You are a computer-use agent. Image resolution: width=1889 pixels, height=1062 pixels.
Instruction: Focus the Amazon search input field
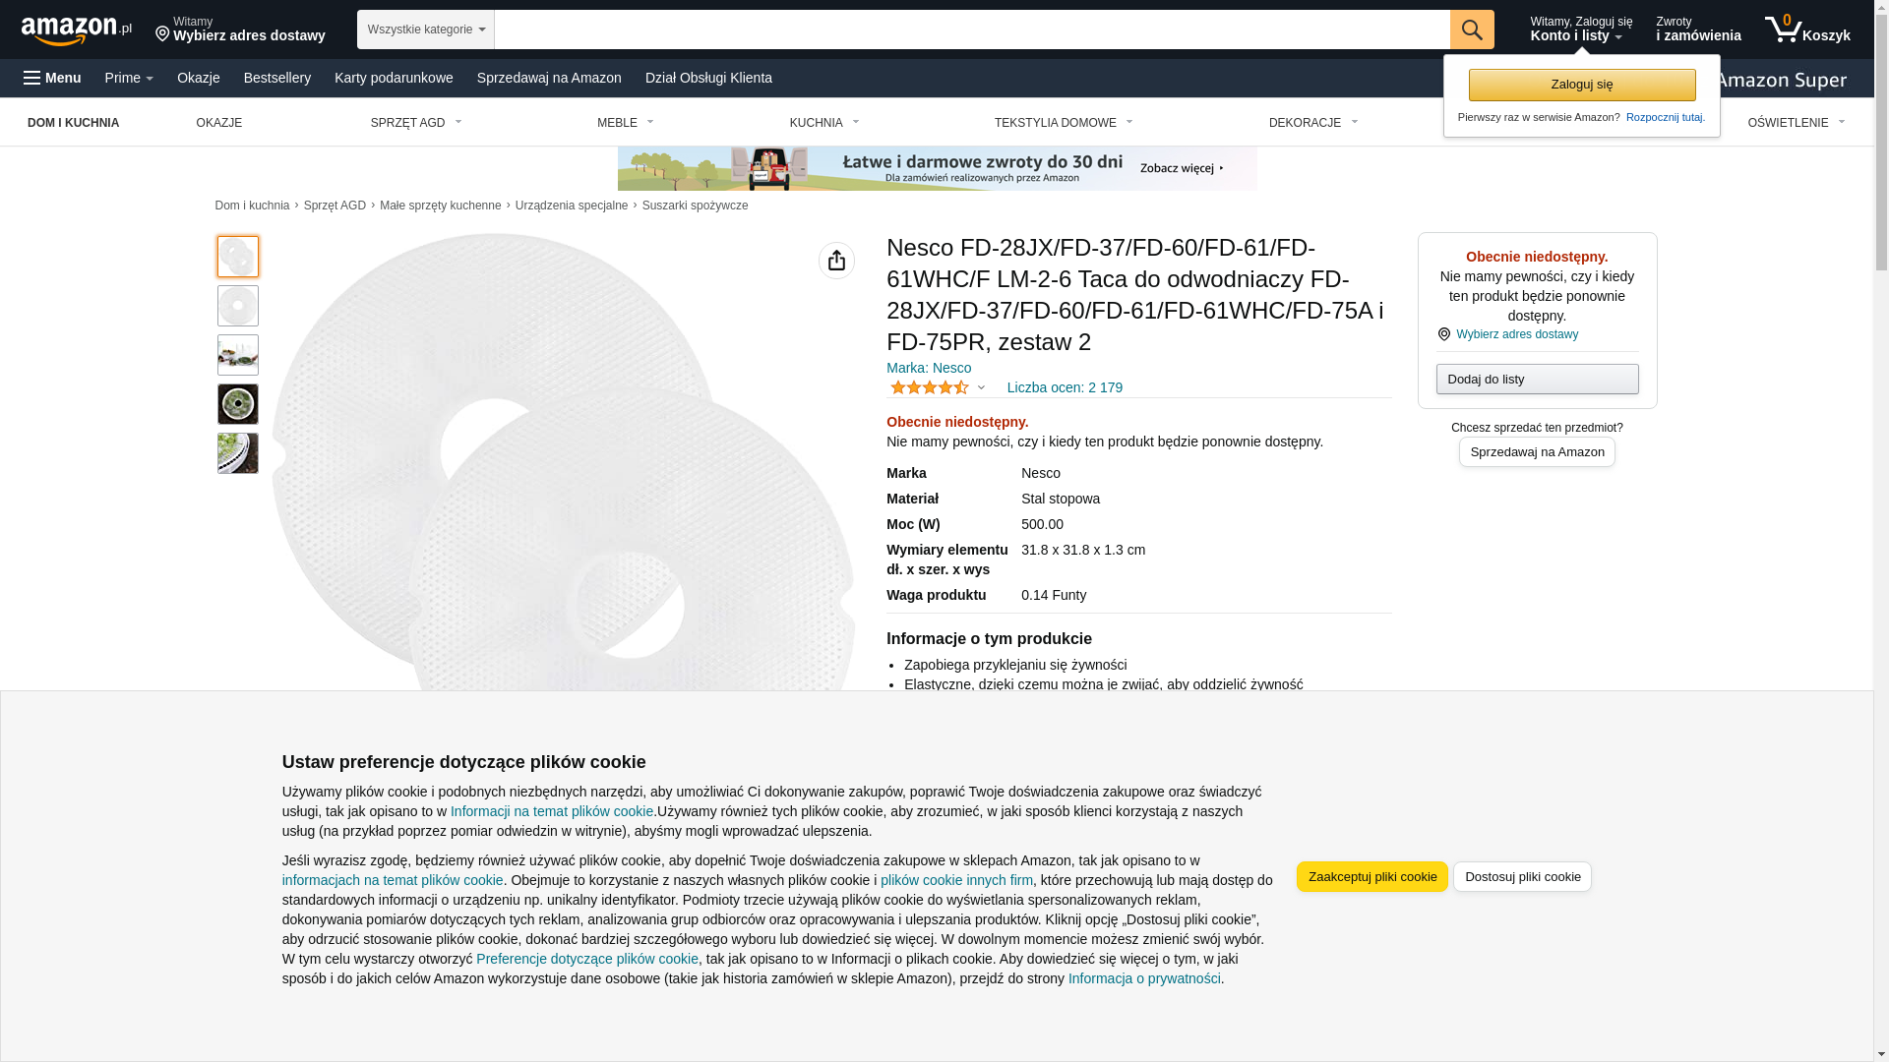pyautogui.click(x=972, y=29)
